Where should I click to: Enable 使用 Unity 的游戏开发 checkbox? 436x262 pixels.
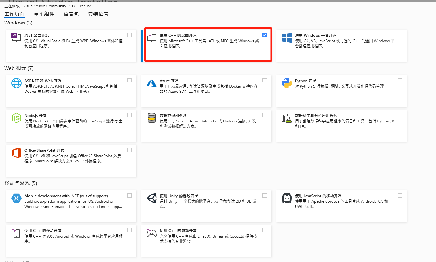[x=265, y=195]
